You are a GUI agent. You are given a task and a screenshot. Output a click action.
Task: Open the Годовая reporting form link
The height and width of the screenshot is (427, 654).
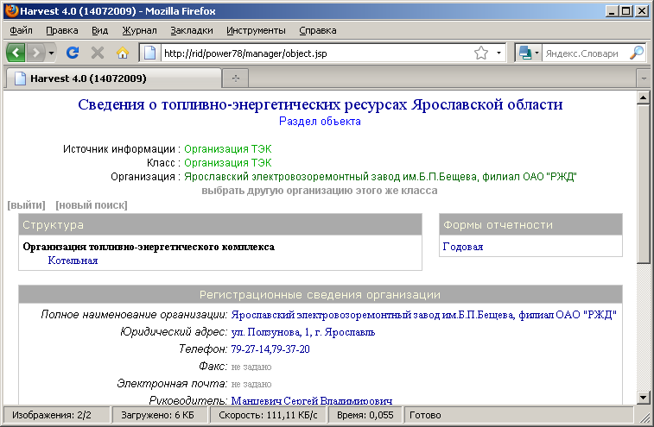(x=462, y=247)
